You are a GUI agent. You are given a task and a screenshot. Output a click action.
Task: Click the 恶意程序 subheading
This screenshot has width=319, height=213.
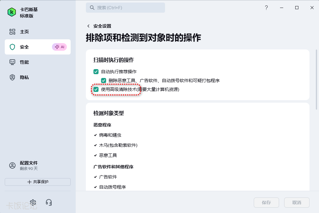[x=102, y=125]
